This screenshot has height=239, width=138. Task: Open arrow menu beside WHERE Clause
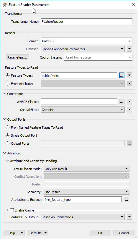129,102
